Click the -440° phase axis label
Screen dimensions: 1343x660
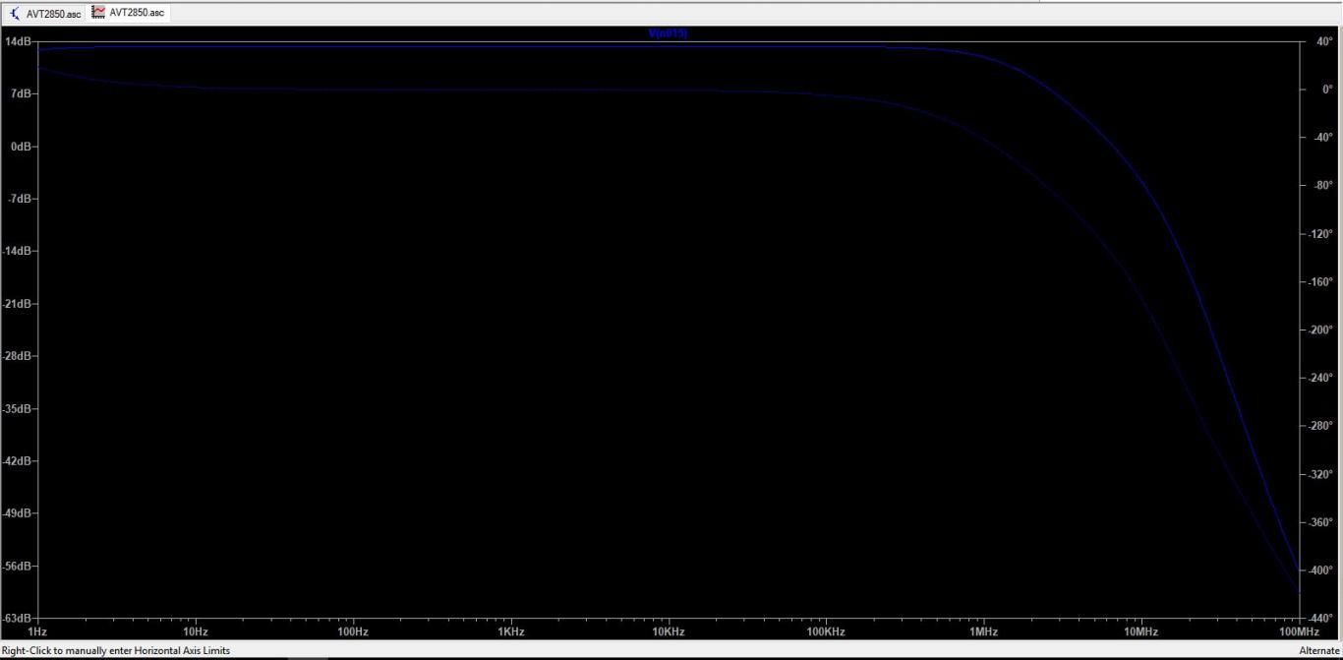pos(1321,619)
